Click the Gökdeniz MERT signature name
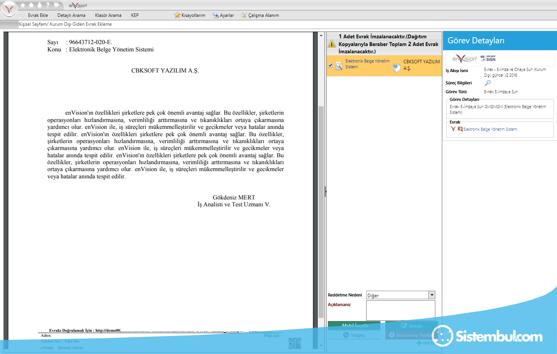 [x=234, y=198]
